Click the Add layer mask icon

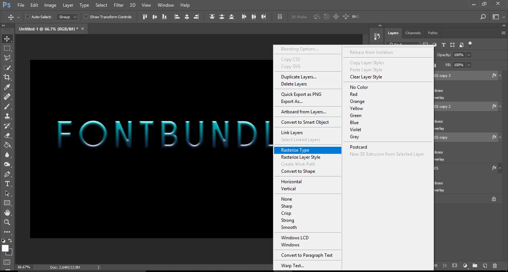coord(454,266)
